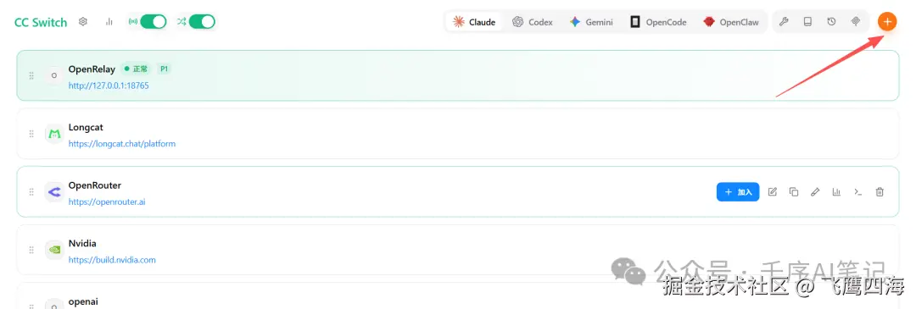Open the wrench tools icon in top toolbar
The height and width of the screenshot is (309, 916).
click(785, 22)
